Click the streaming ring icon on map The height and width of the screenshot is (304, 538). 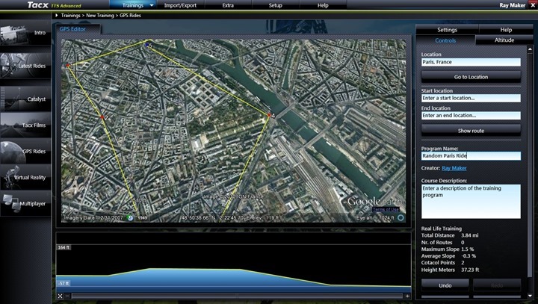click(x=401, y=217)
